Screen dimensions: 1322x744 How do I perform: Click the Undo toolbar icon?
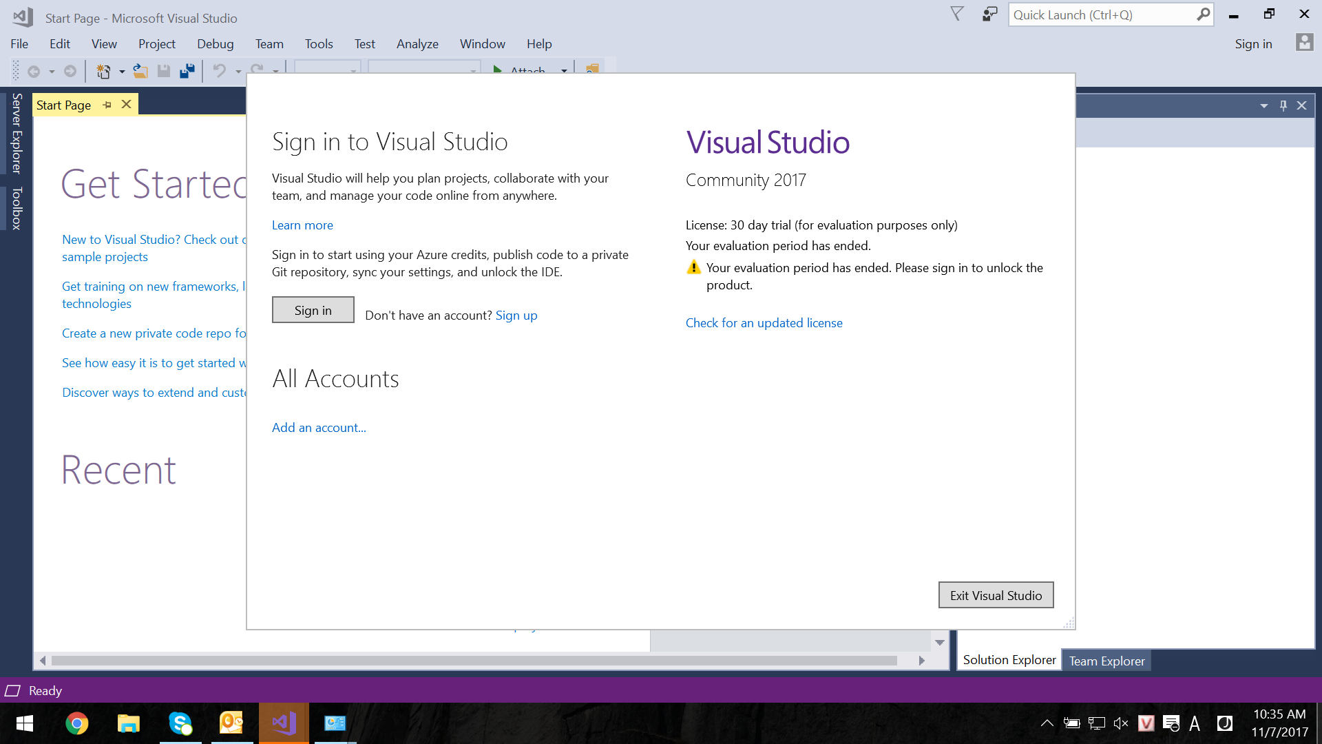[219, 71]
